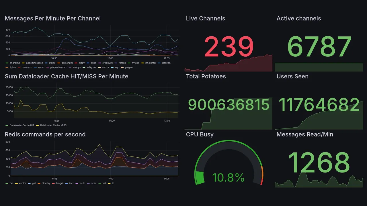Image resolution: width=367 pixels, height=206 pixels.
Task: Open the Live Channels panel title menu
Action: point(206,18)
